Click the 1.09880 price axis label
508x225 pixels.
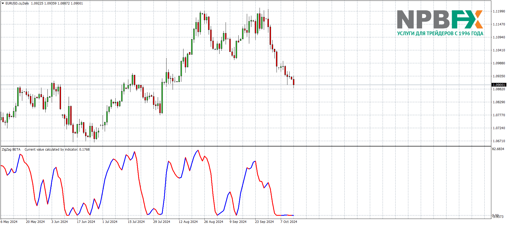[x=499, y=63]
